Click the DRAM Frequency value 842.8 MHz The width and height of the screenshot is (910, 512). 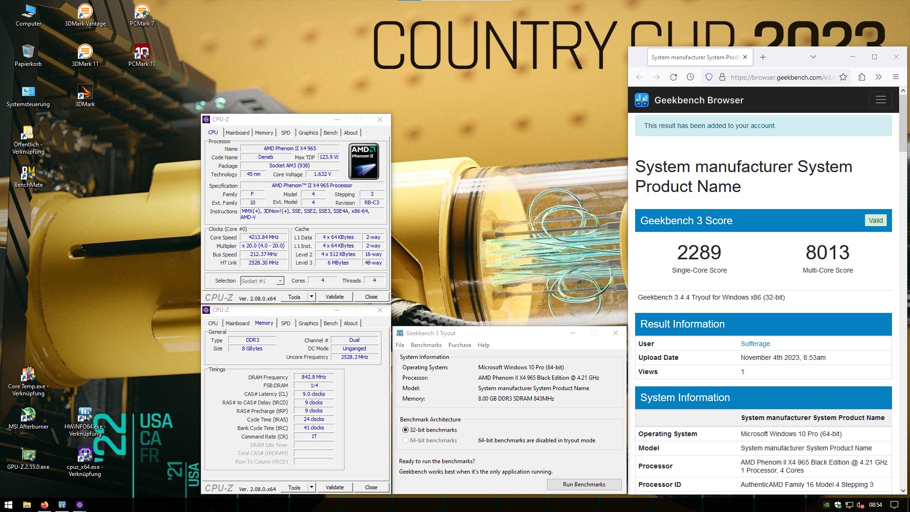tap(314, 377)
